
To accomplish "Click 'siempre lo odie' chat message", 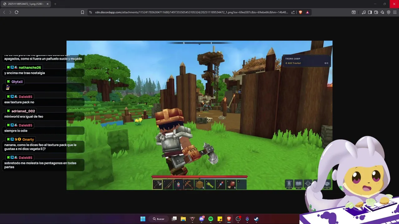I will 16,131.
